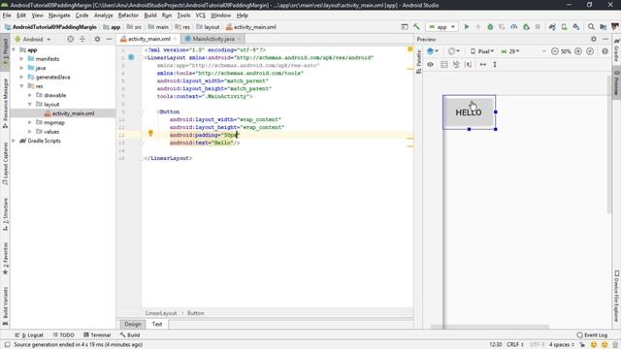Open the Event Log
This screenshot has height=349, width=621.
(592, 334)
